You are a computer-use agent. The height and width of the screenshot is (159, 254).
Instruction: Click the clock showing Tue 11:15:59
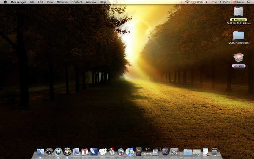point(221,2)
